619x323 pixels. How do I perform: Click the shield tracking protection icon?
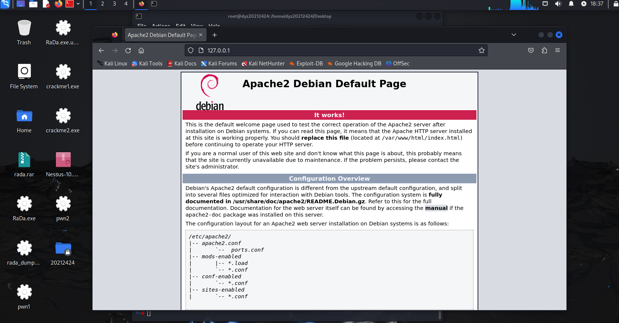191,51
